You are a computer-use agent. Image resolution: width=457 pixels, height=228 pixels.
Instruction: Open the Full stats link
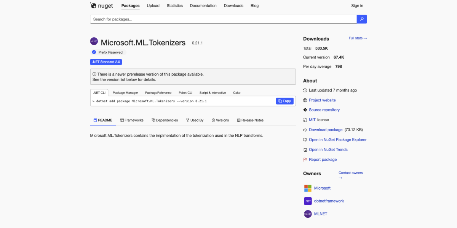358,38
